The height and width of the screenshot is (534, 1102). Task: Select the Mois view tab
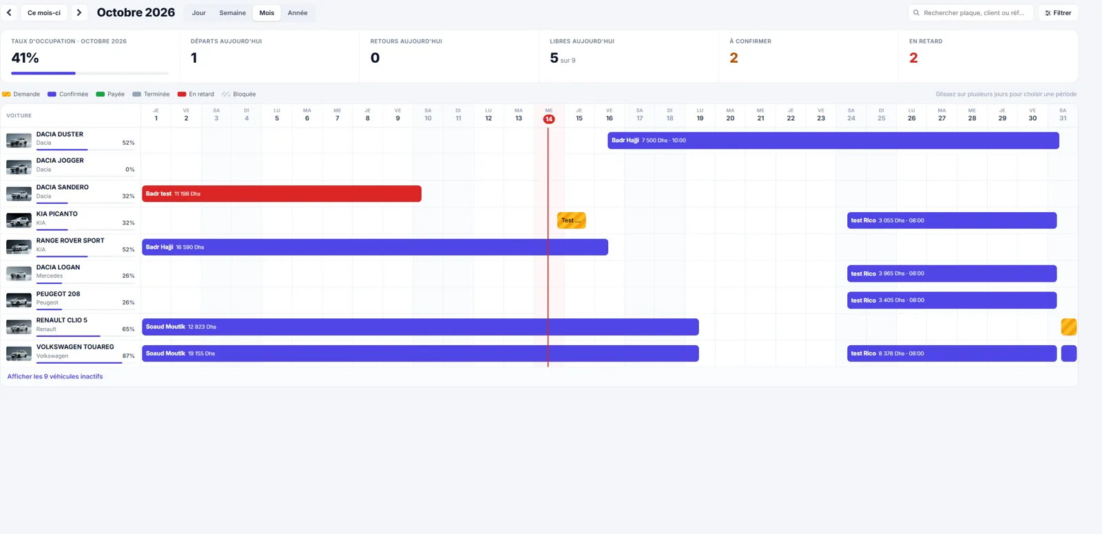(267, 13)
